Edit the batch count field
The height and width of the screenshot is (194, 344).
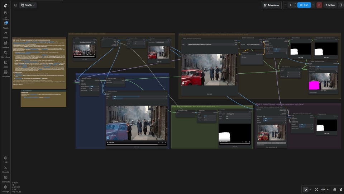pos(291,5)
